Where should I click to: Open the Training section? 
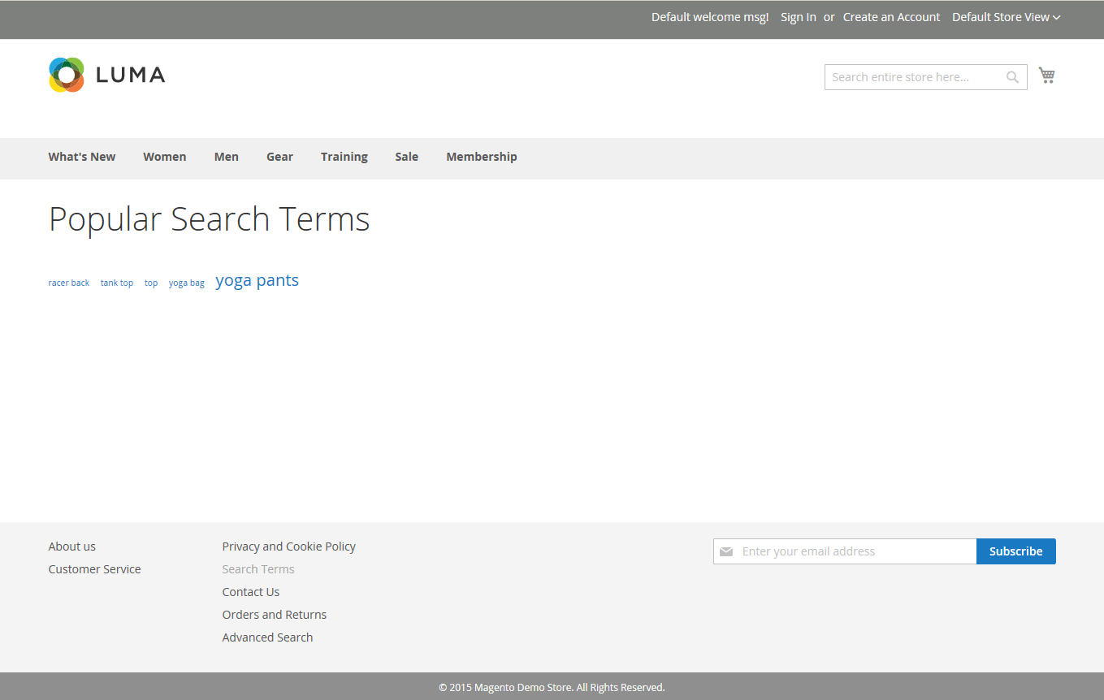coord(344,157)
